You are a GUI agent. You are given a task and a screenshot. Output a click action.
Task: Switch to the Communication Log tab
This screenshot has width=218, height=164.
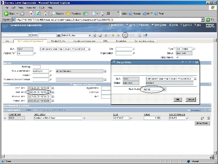coord(144,41)
